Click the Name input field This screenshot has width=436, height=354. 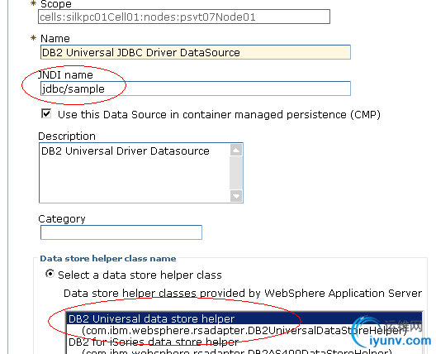click(196, 52)
